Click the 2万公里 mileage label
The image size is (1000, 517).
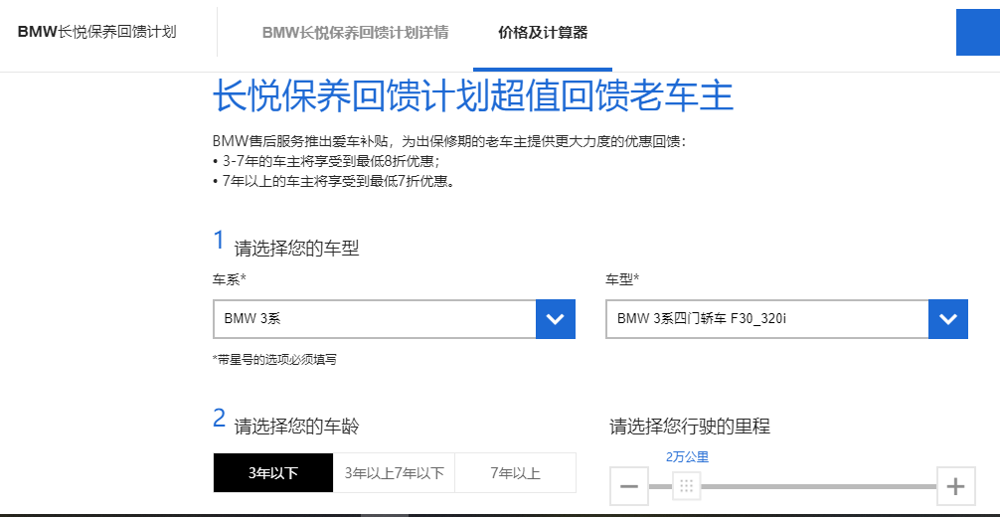687,457
